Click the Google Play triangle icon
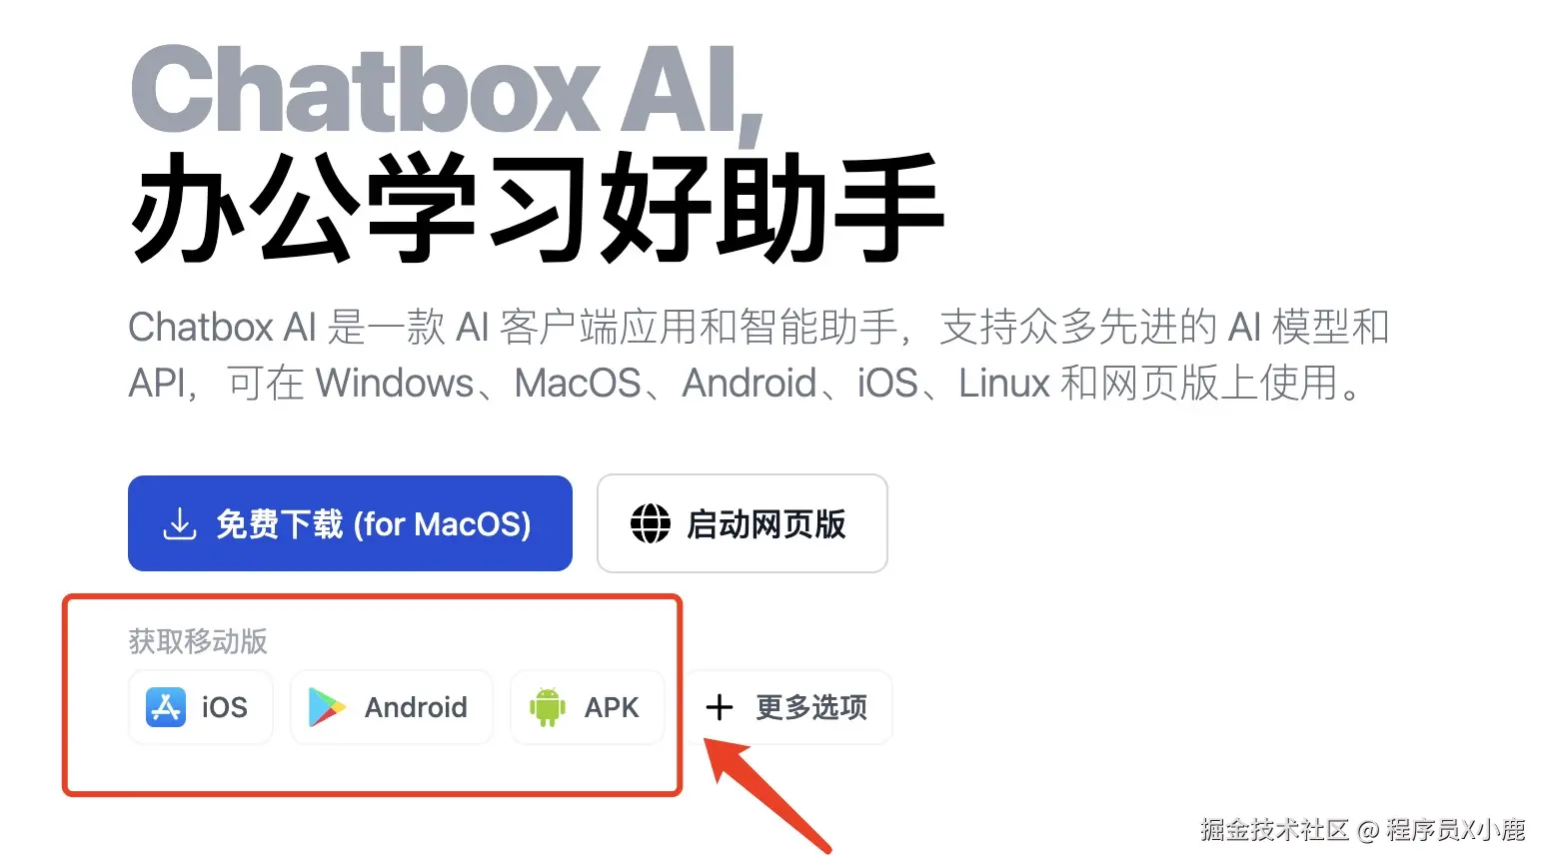This screenshot has height=867, width=1549. [327, 707]
